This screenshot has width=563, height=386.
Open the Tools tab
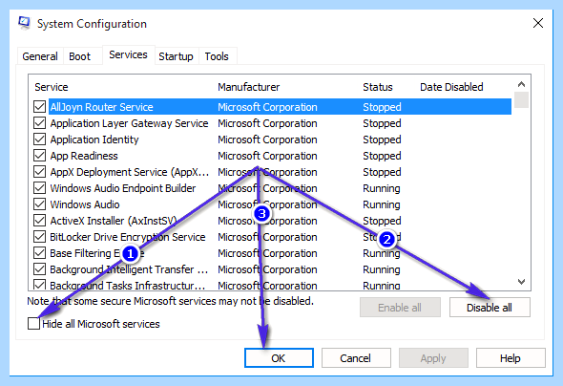coord(217,56)
